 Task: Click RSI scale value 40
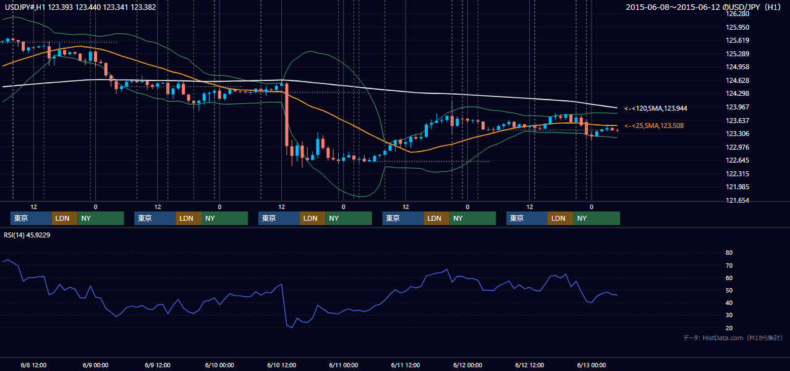point(729,302)
